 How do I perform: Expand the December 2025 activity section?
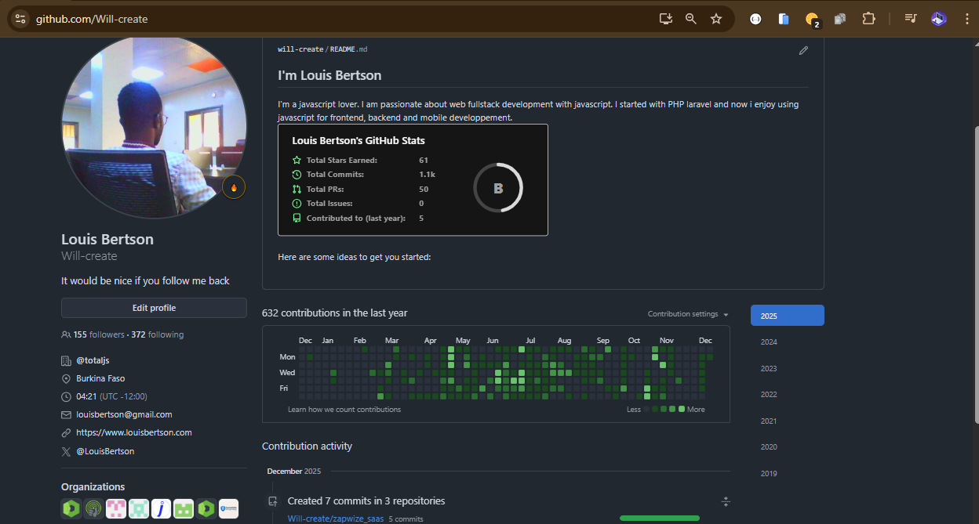[x=726, y=501]
